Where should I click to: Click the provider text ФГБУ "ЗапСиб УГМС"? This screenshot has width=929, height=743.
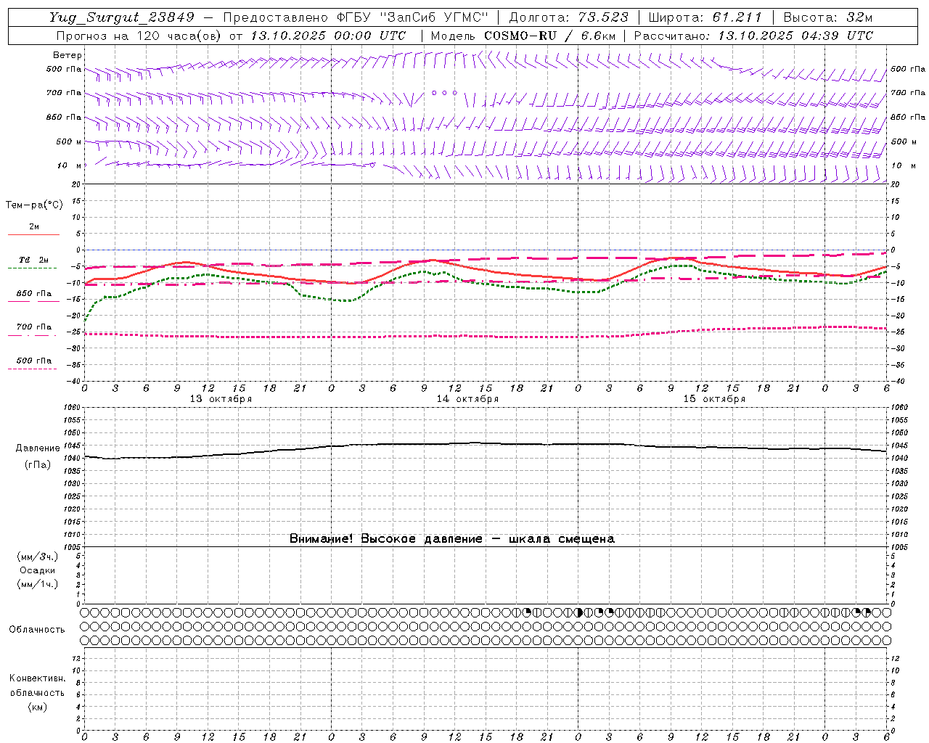point(412,17)
